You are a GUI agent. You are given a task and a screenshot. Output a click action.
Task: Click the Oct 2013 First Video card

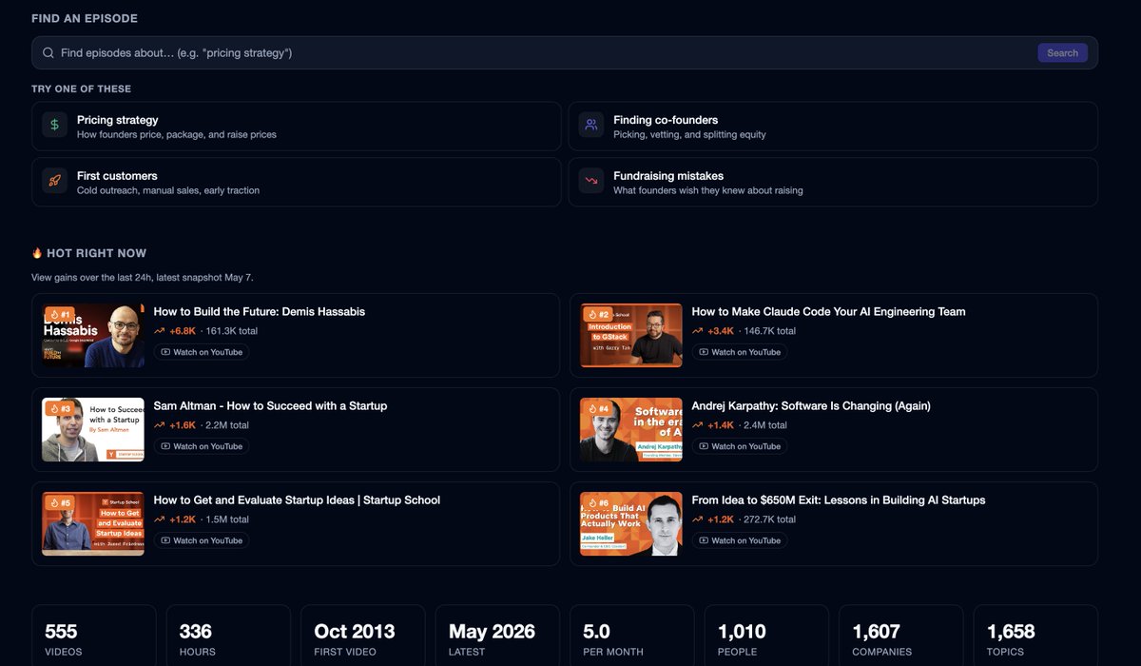pyautogui.click(x=363, y=636)
